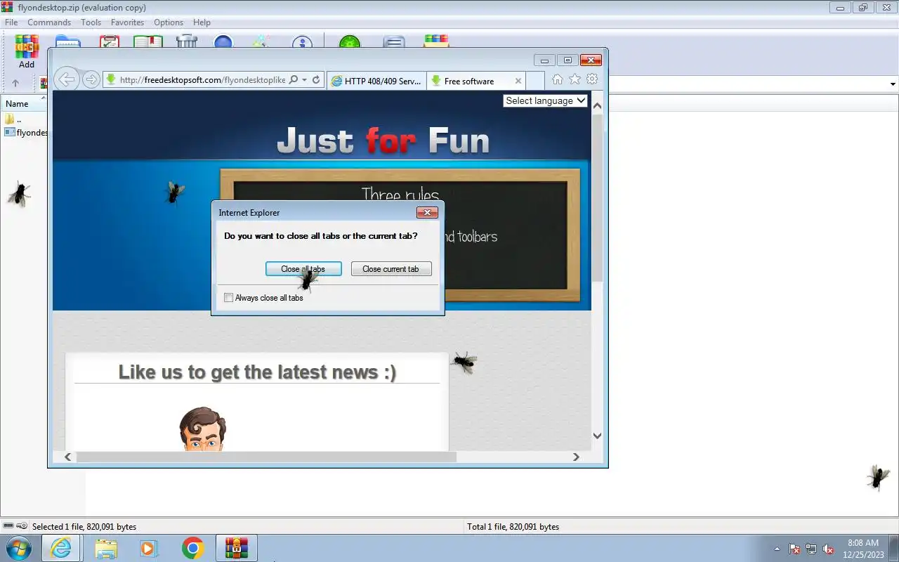Open the Help menu in WinRAR

[202, 22]
